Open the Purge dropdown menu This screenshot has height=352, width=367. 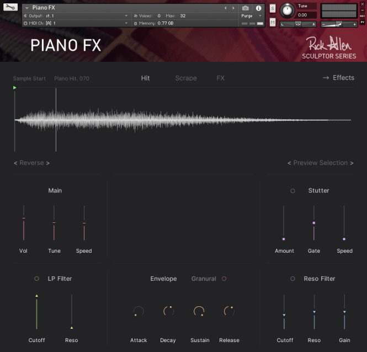pos(250,16)
